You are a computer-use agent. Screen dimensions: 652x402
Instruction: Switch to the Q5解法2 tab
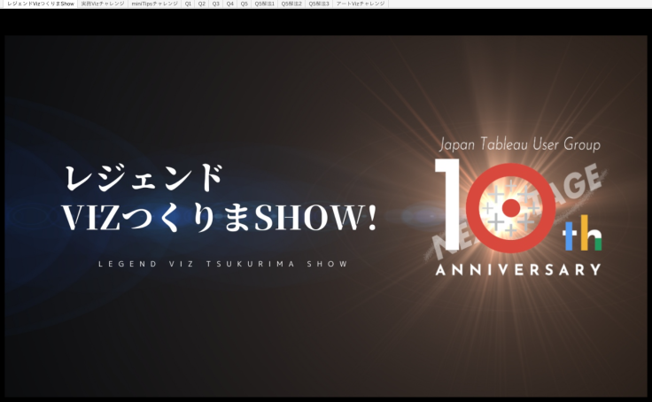click(291, 4)
